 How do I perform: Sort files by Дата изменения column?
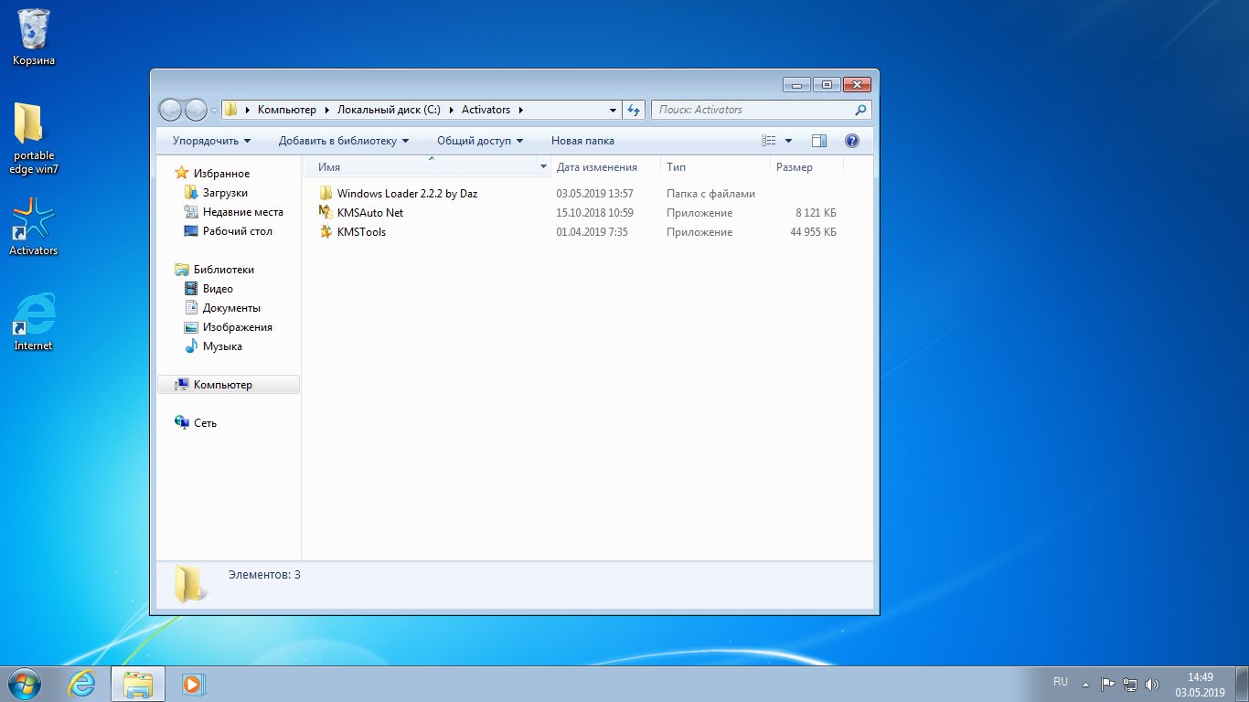pos(596,167)
